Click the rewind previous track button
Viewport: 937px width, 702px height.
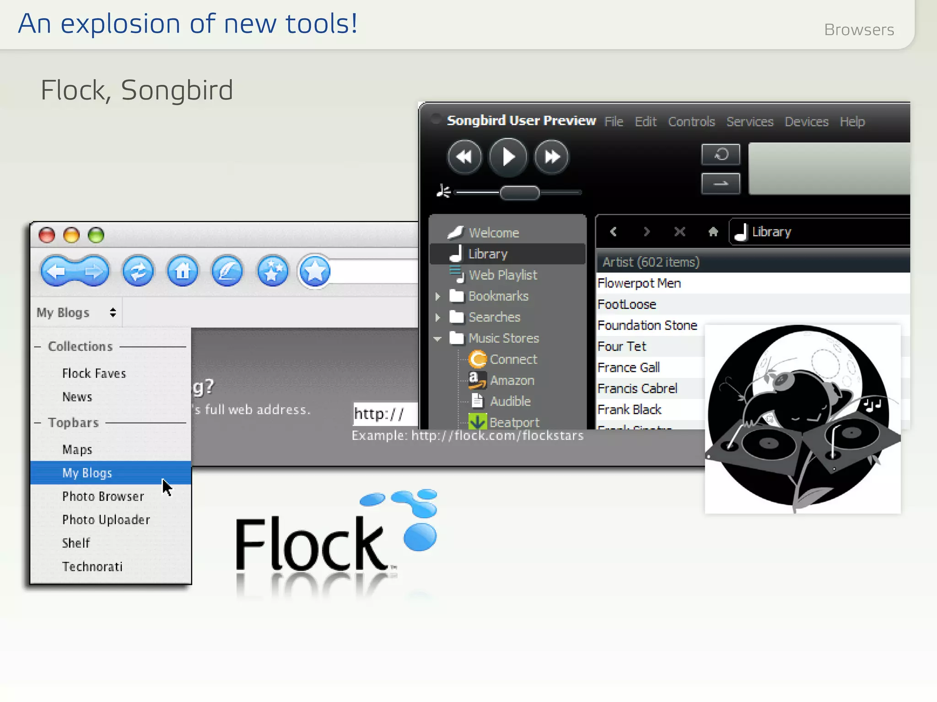[x=464, y=157]
